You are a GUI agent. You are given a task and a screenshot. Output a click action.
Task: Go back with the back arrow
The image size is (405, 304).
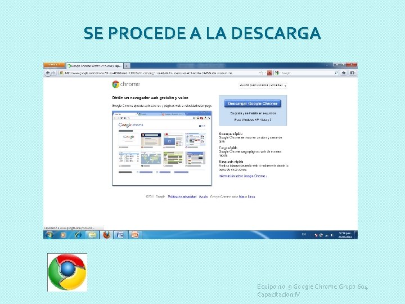pyautogui.click(x=48, y=73)
